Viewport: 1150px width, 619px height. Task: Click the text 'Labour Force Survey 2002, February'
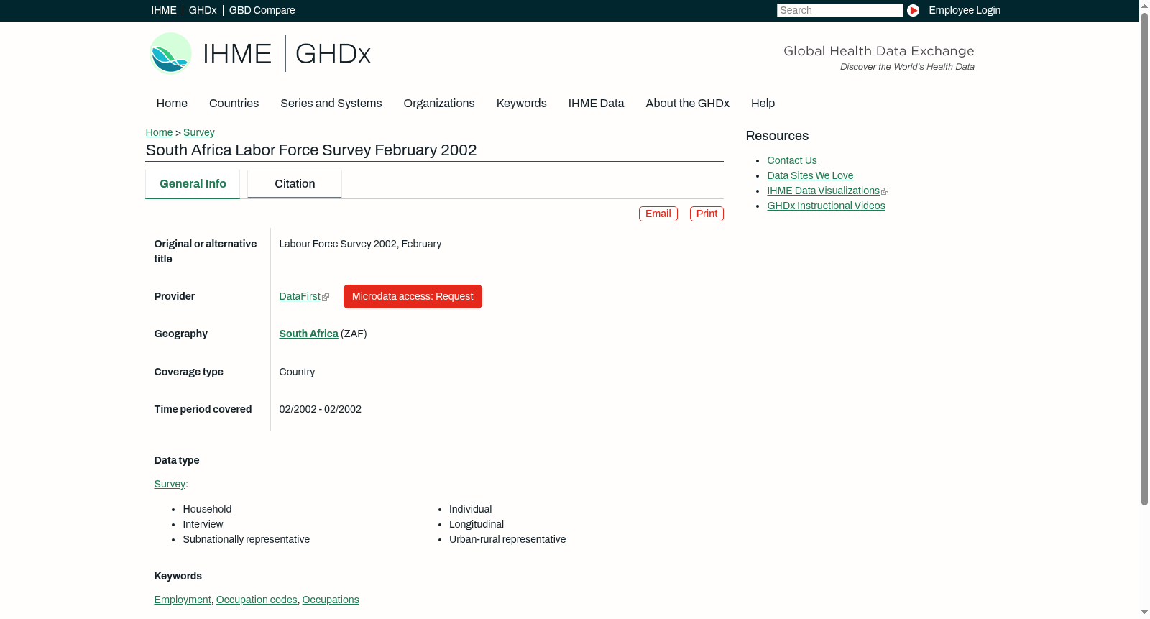click(360, 244)
